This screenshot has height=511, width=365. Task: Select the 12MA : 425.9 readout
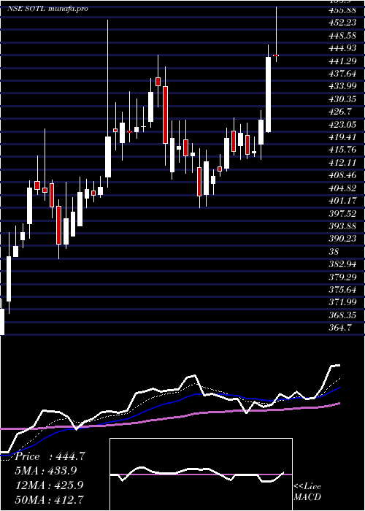pos(50,485)
